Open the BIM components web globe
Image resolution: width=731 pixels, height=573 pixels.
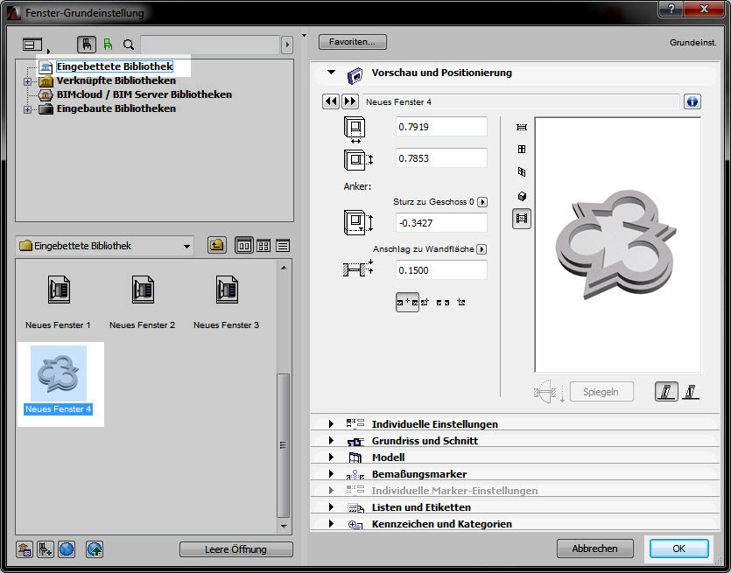pyautogui.click(x=67, y=549)
